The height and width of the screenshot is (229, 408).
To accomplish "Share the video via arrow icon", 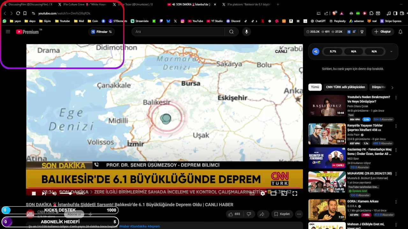I will coord(262,214).
